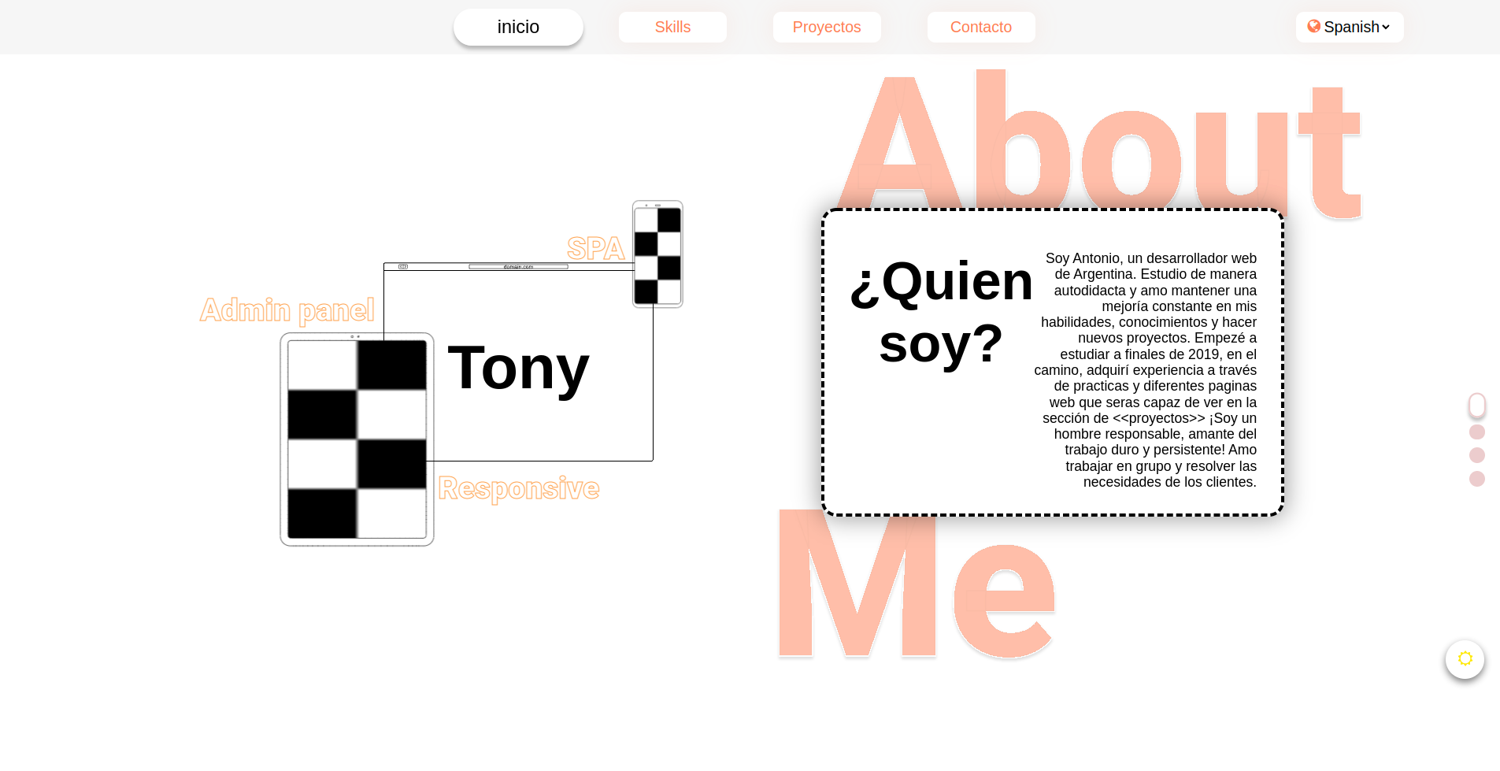Switch to the inicio tab

[x=517, y=27]
